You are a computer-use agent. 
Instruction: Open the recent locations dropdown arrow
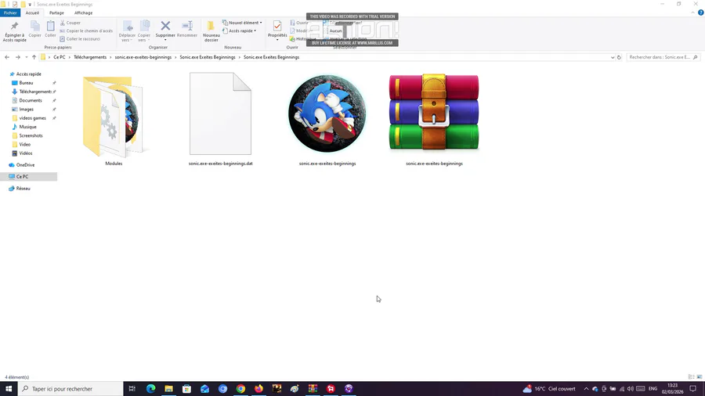point(26,57)
